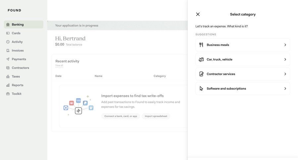The height and width of the screenshot is (160, 298).
Task: Click the Import spreadsheet button
Action: [156, 116]
